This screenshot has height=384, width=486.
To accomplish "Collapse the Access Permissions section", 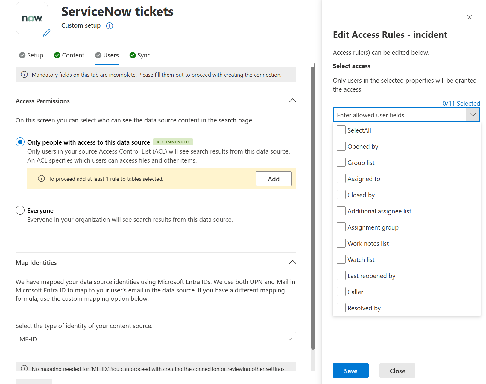I will point(292,101).
